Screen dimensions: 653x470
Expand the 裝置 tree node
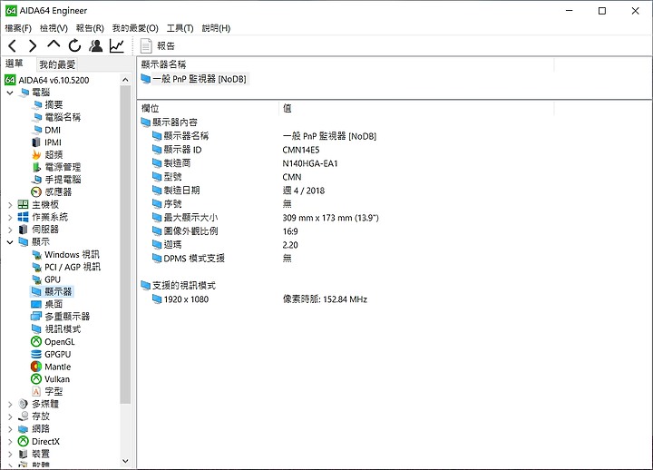pyautogui.click(x=10, y=454)
